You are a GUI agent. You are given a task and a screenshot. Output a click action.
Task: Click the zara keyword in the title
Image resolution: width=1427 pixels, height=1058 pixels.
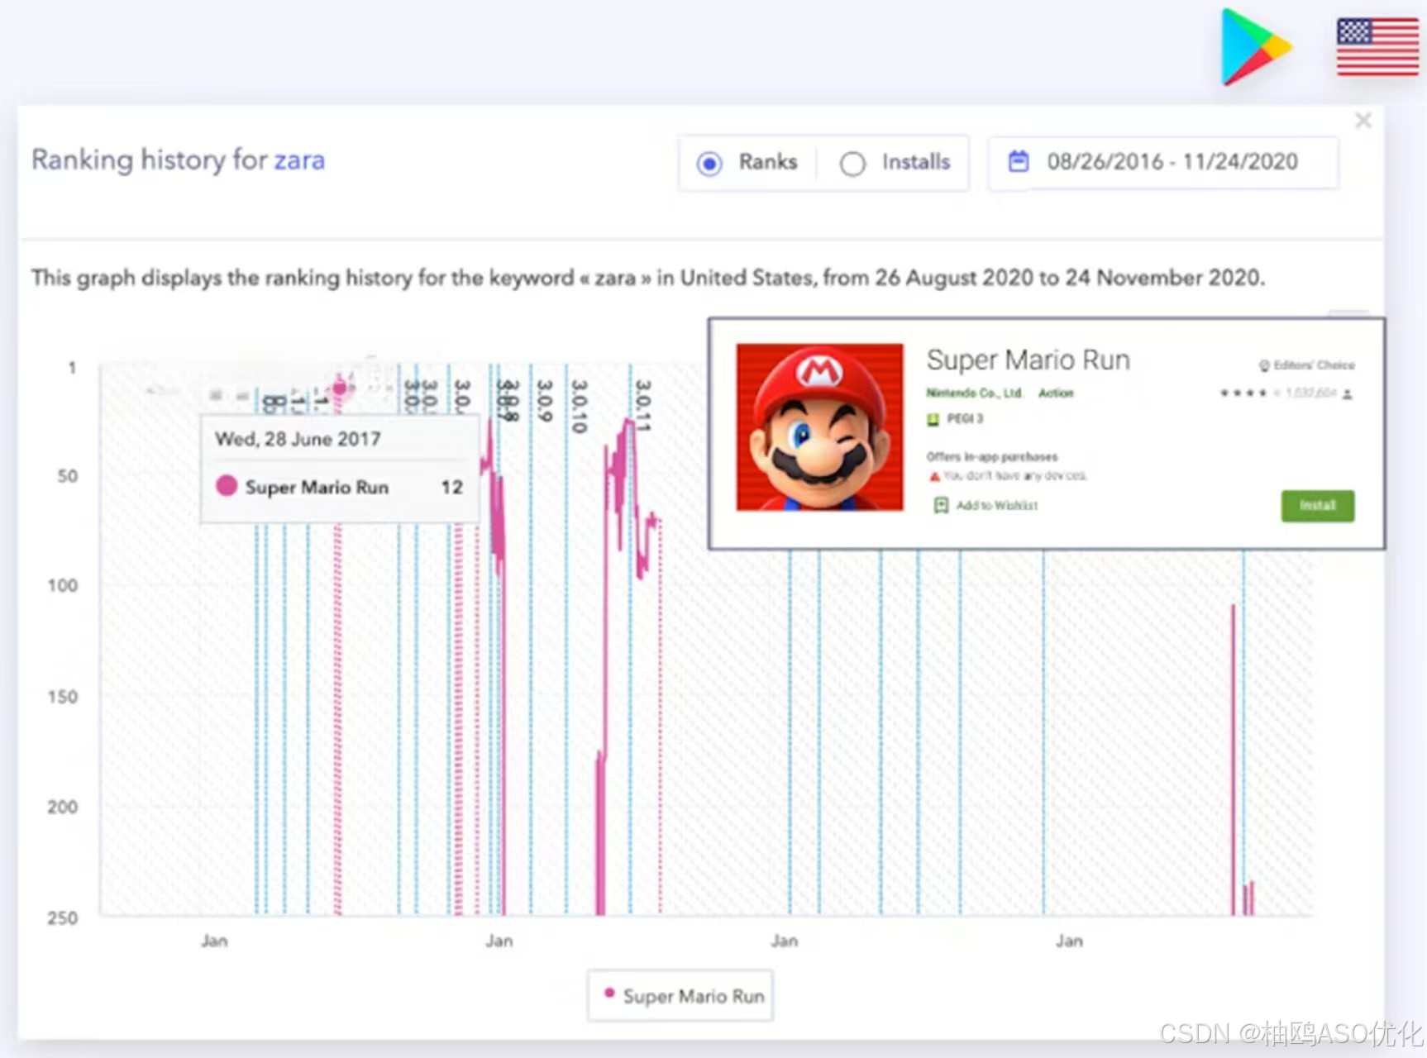(x=299, y=160)
